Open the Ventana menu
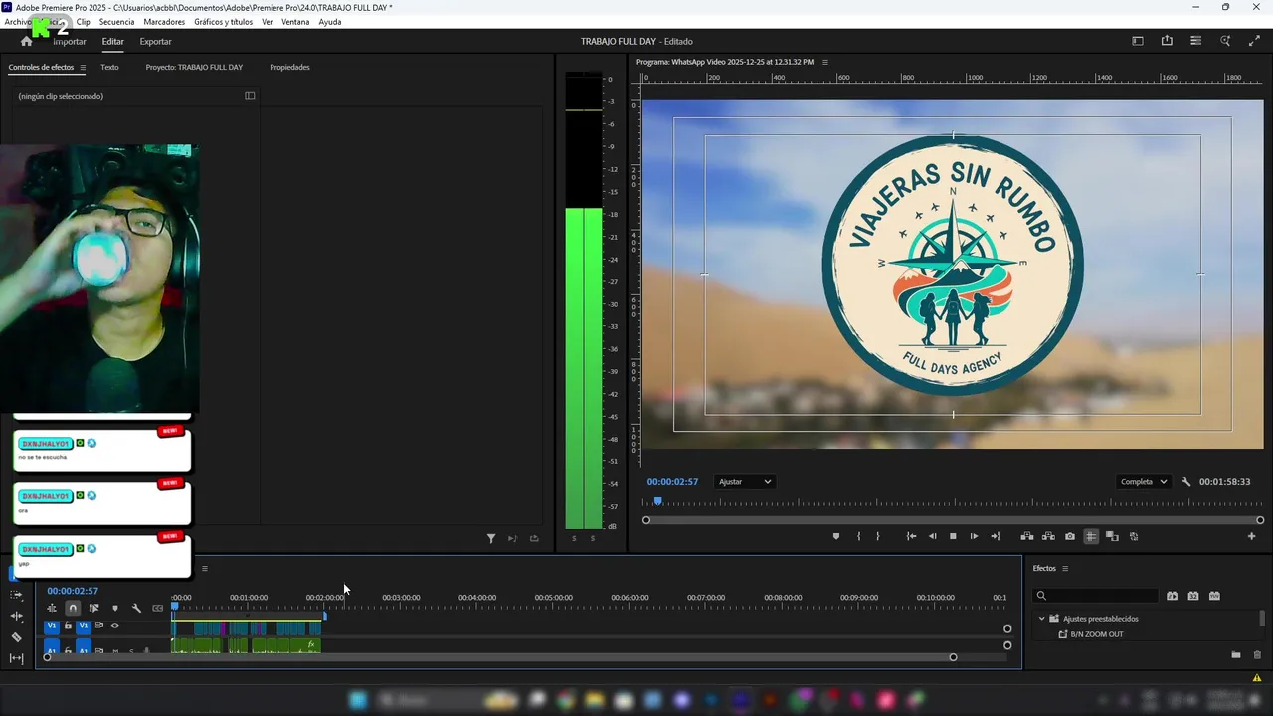Image resolution: width=1273 pixels, height=716 pixels. 295,22
